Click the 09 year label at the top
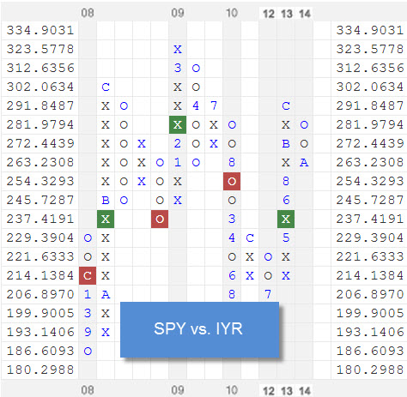 (178, 13)
